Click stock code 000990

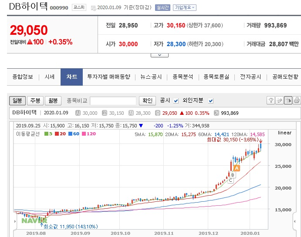coord(59,8)
